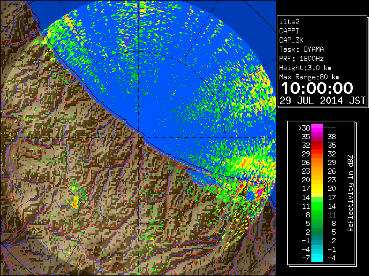Select the '29 JUL 2014 JST' date

(x=322, y=101)
